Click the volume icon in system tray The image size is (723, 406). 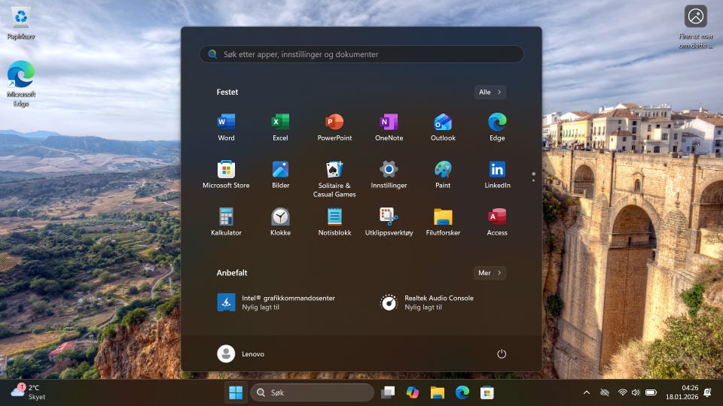(x=636, y=392)
